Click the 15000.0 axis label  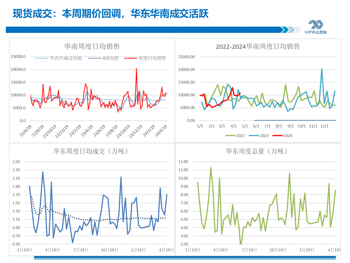18,82
